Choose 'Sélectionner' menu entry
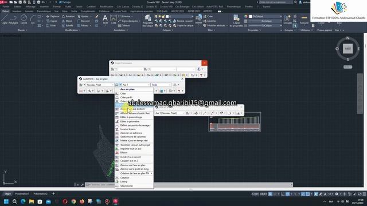Viewport: 367px width, 206px height. (134, 186)
